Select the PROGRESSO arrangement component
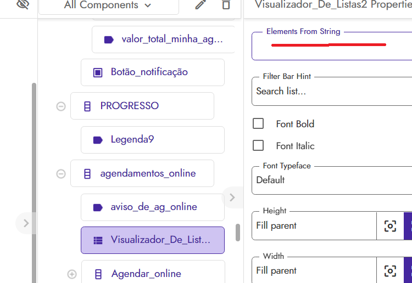The image size is (412, 283). 130,106
